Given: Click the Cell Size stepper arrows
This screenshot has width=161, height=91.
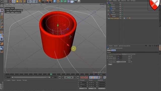Looking at the screenshot, I should (122, 56).
